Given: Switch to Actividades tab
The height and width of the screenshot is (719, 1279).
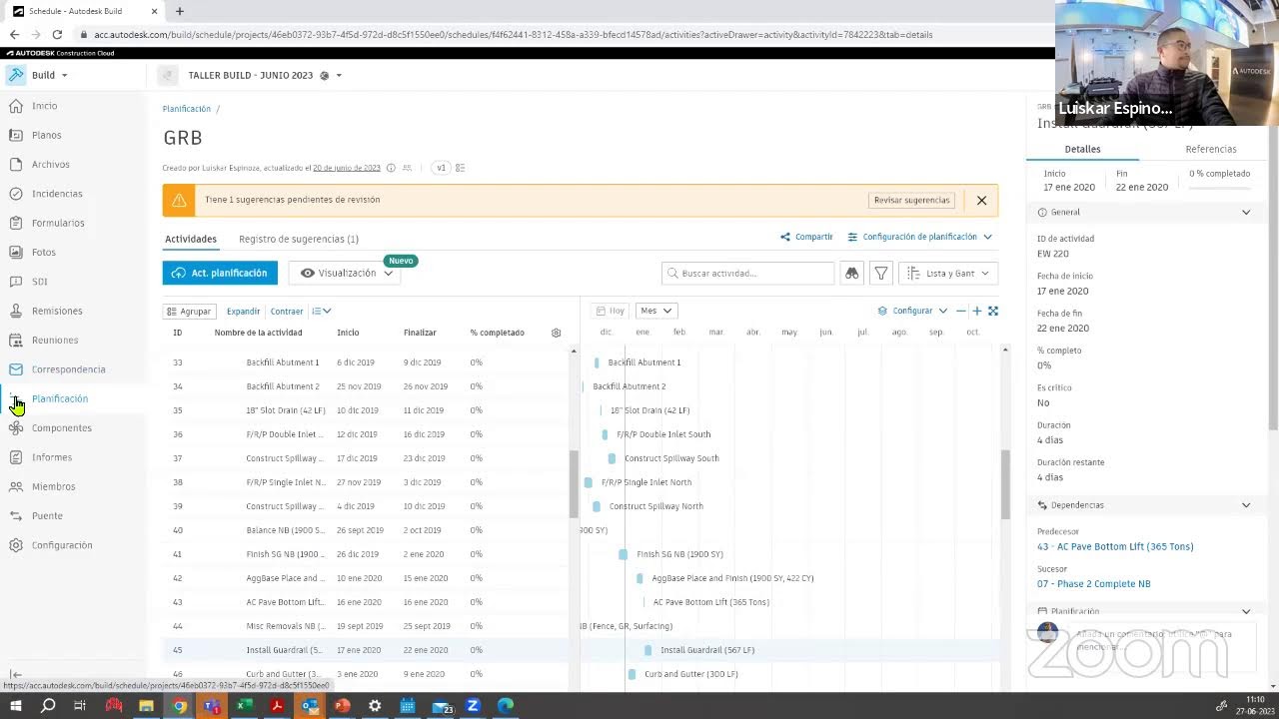Looking at the screenshot, I should click(191, 239).
